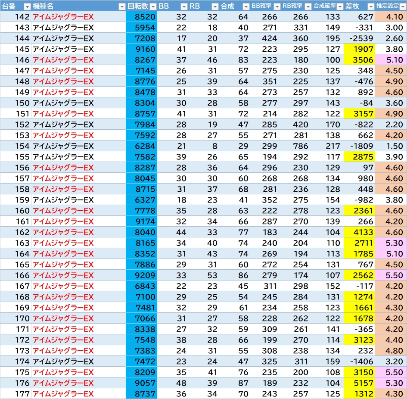Select the machine name cell in row 146
Screen dimensions: 407x399
click(78, 60)
